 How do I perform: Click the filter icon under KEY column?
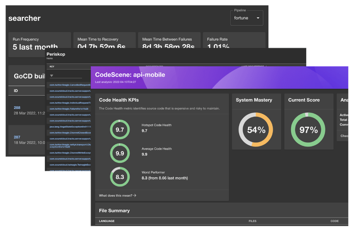click(x=51, y=76)
